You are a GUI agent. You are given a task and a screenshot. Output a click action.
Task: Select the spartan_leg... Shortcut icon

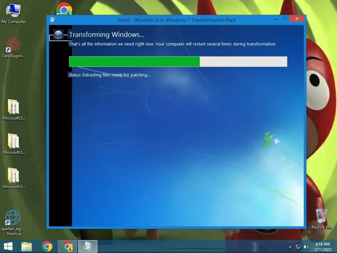13,223
